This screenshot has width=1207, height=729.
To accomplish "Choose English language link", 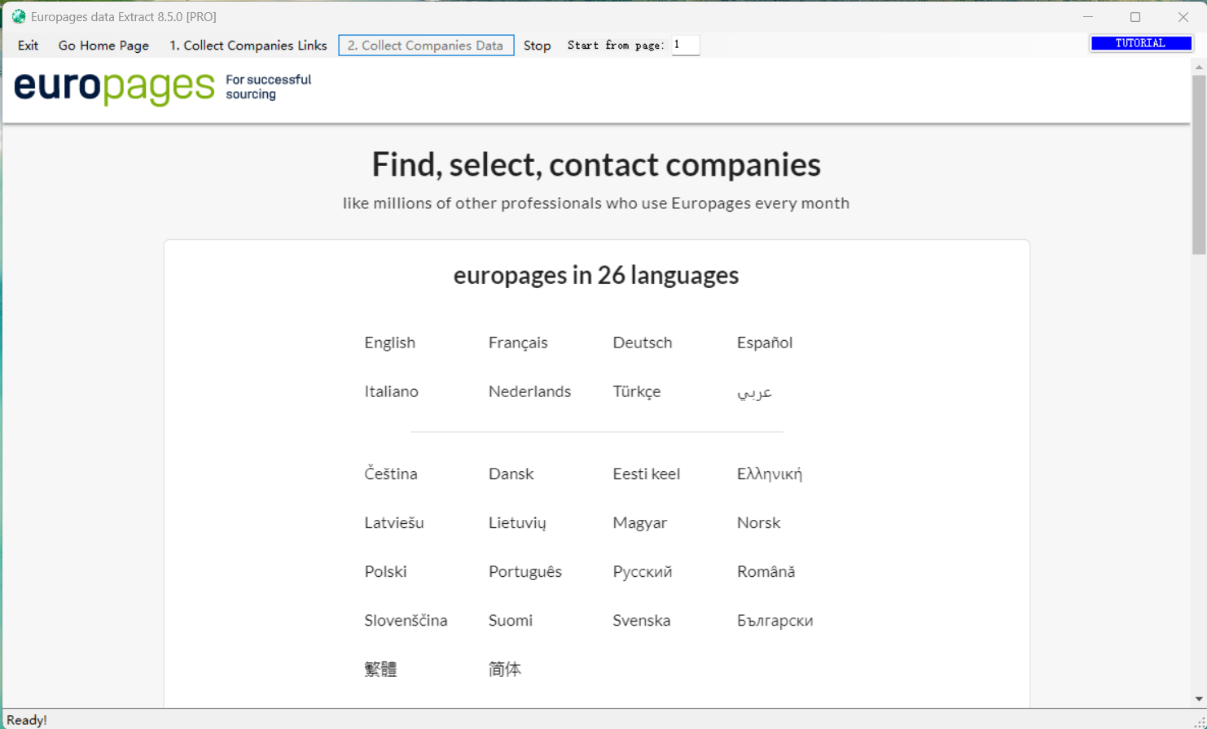I will click(x=389, y=343).
